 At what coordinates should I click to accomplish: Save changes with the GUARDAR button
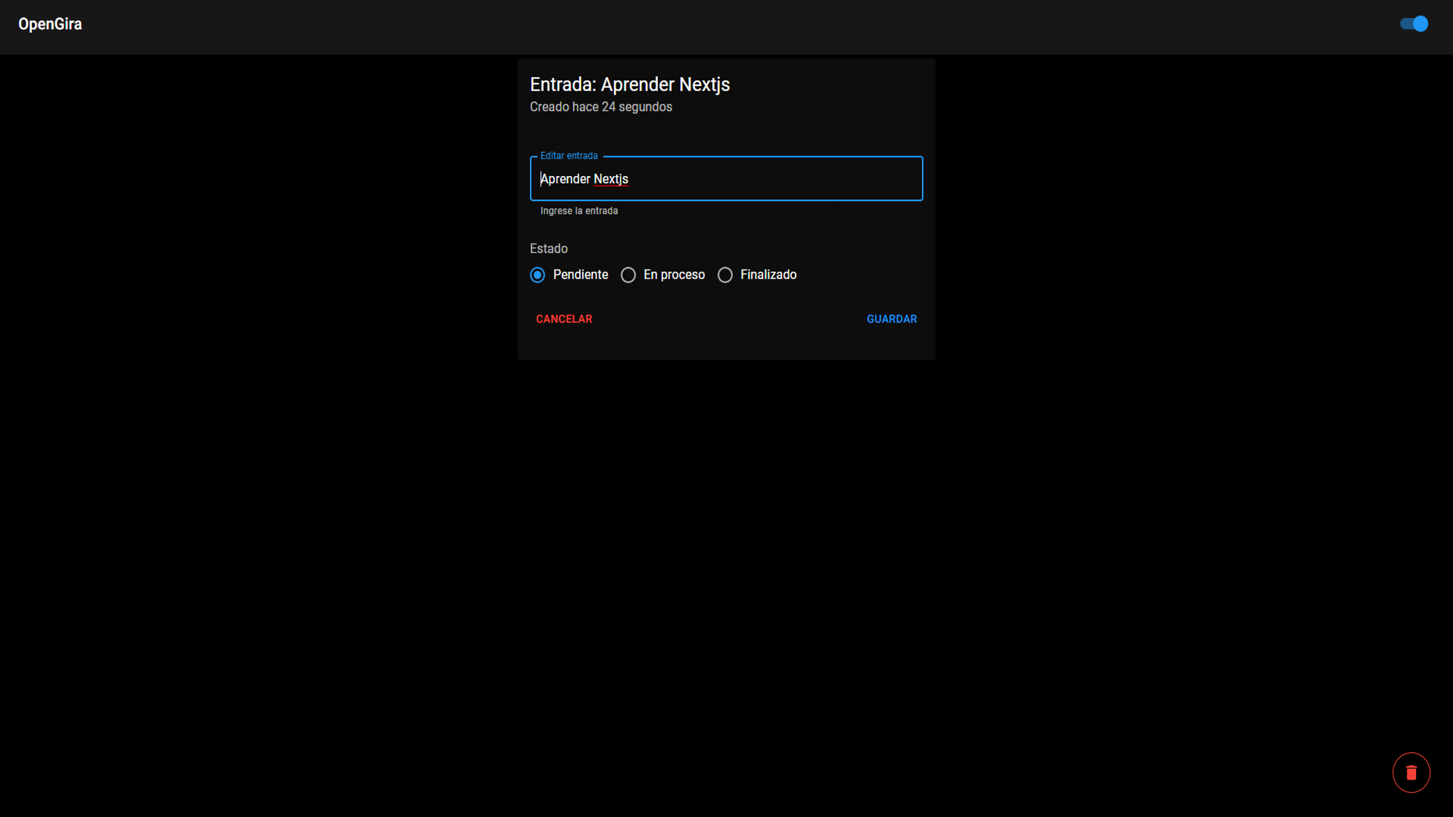(892, 319)
